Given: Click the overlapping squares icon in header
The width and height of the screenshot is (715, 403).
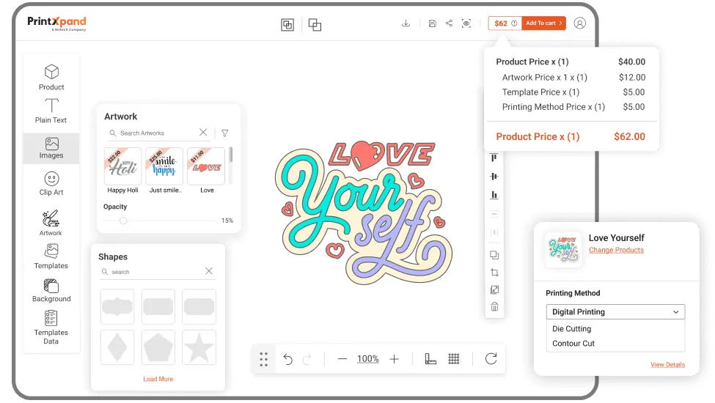Looking at the screenshot, I should pos(315,25).
